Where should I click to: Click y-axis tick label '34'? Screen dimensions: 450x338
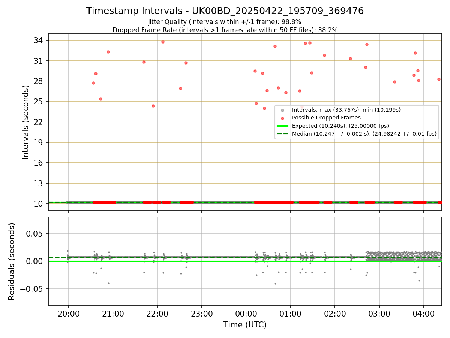pos(39,41)
